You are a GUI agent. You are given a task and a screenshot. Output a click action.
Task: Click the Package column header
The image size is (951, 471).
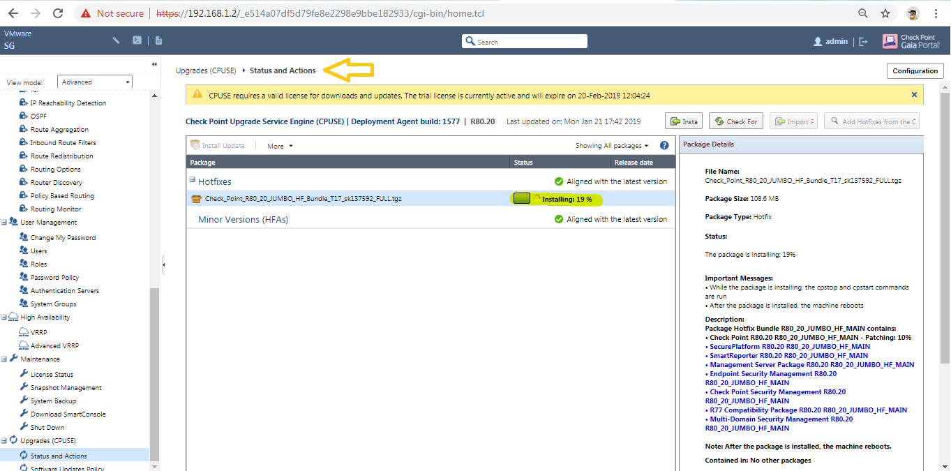tap(347, 162)
